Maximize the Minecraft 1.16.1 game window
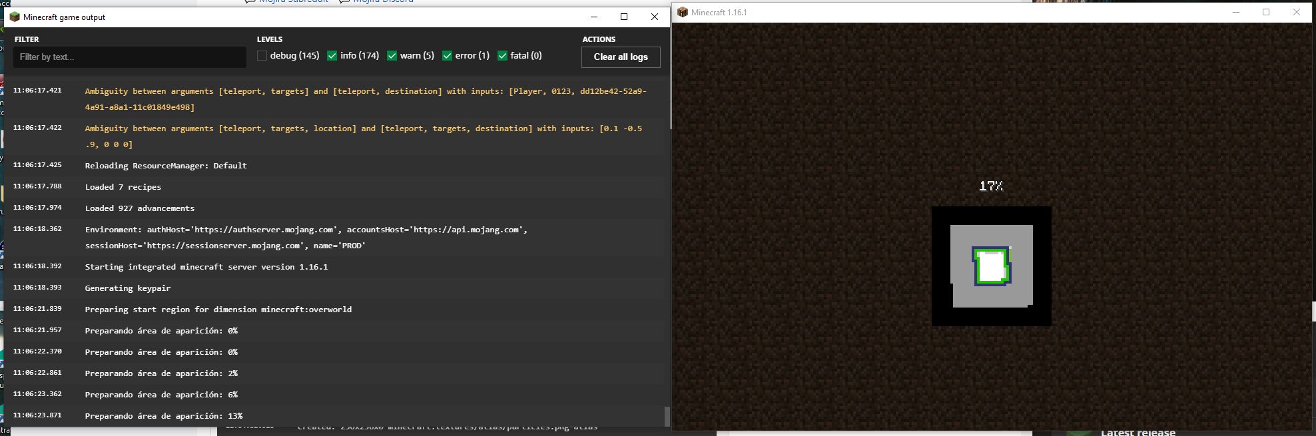Viewport: 1316px width, 436px height. pos(1266,12)
